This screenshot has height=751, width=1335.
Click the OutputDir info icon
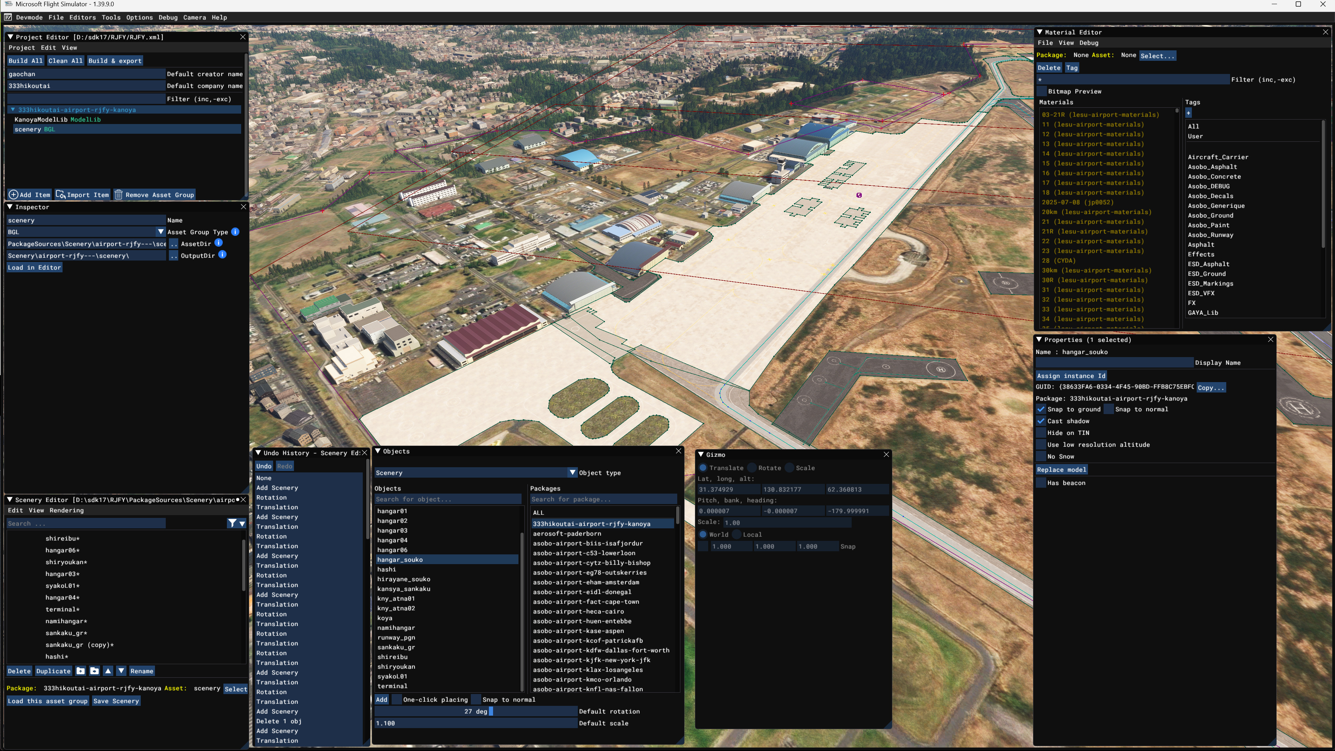222,255
